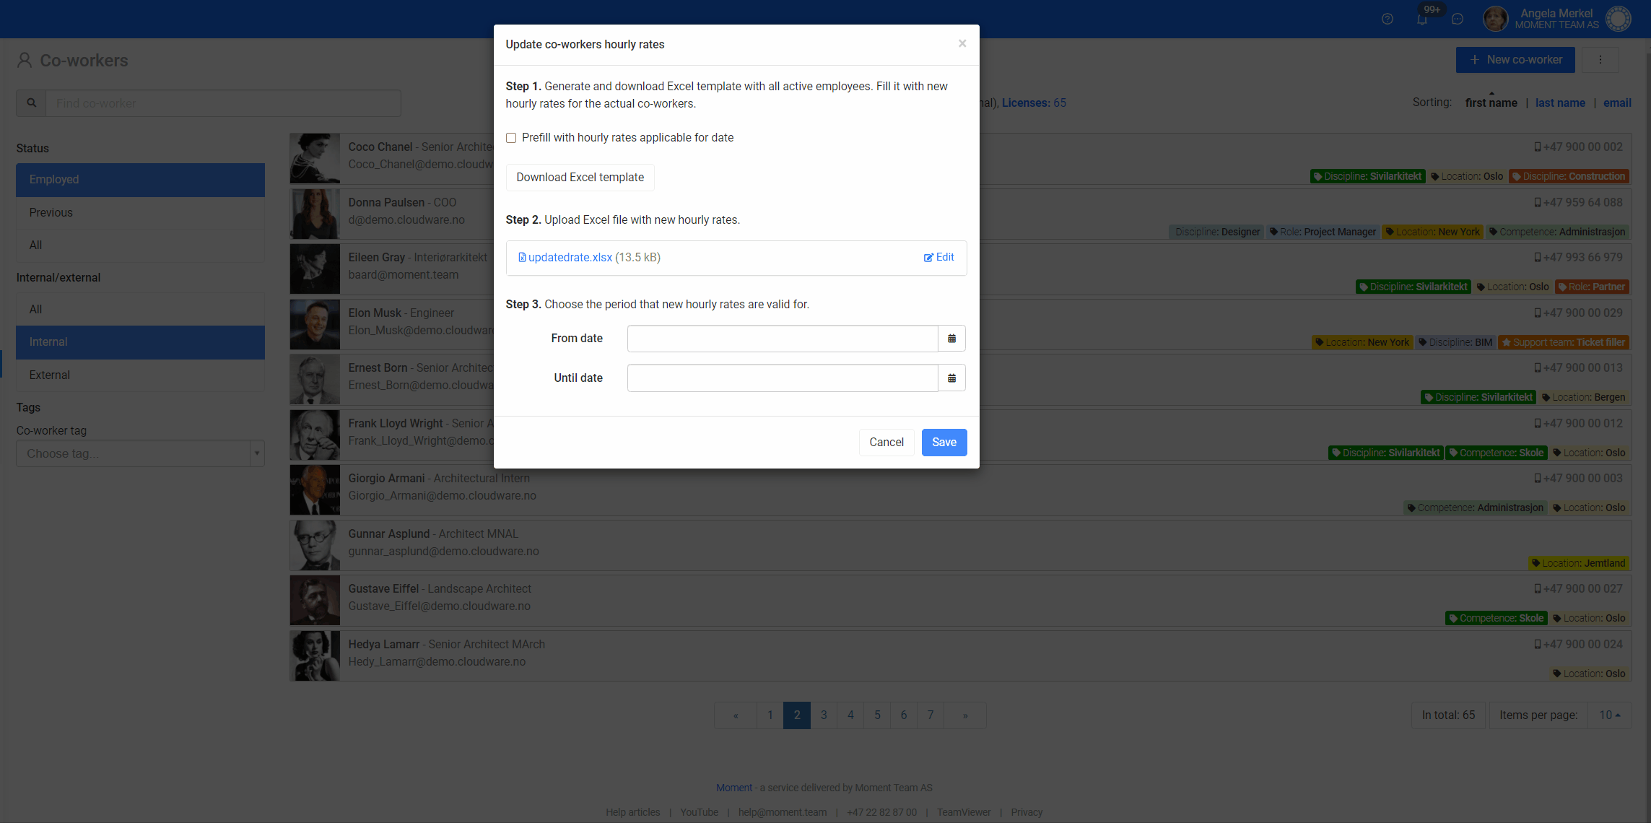Go to the next page arrow

coord(964,715)
